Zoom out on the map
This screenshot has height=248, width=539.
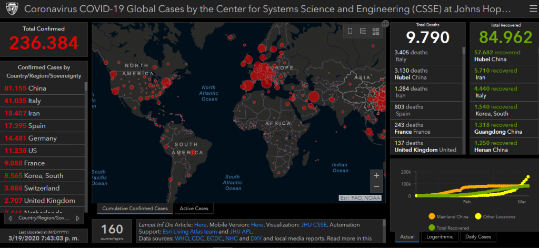pos(376,187)
